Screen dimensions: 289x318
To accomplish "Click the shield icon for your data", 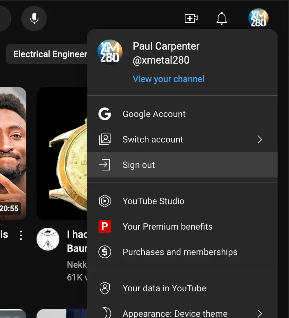I will tap(104, 288).
